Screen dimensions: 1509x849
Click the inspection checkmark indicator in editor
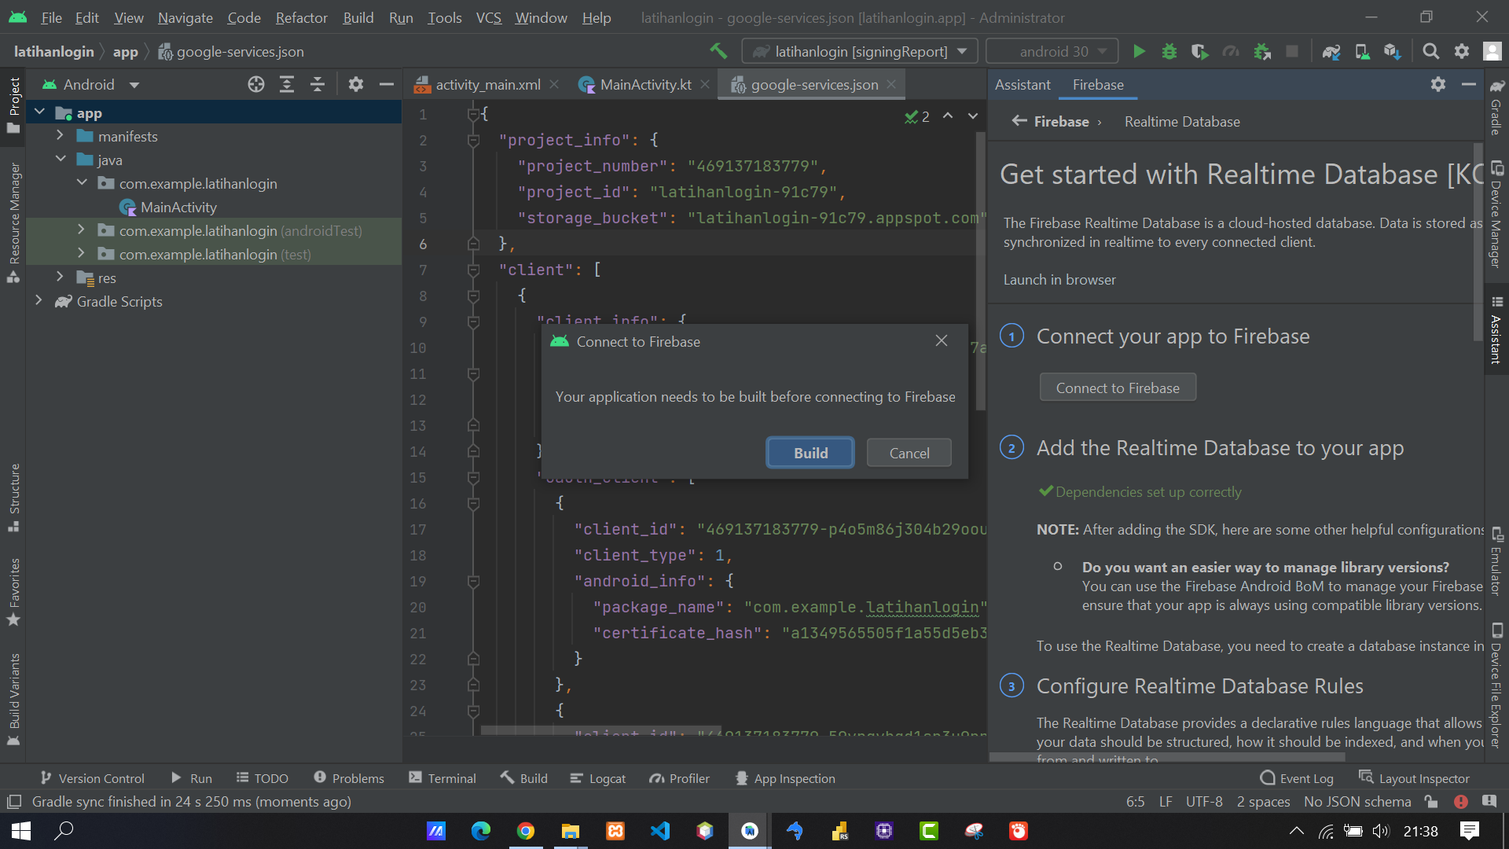(917, 116)
